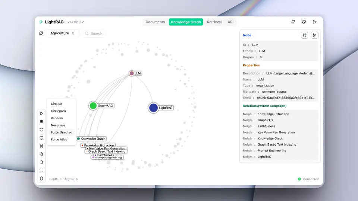Choose Circlepack layout from list
The width and height of the screenshot is (358, 201).
click(59, 111)
